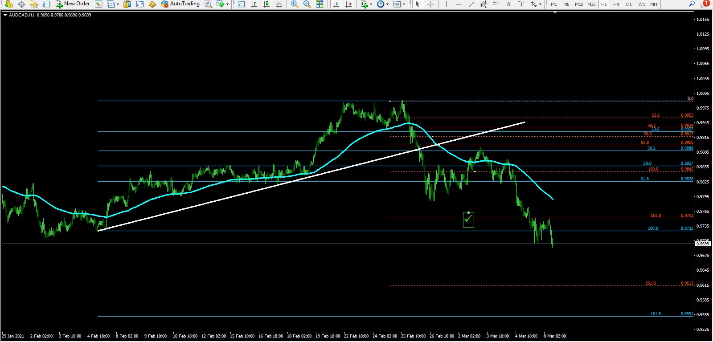Click the small chart icon after New Order
Screen dimensions: 713x342
point(98,4)
